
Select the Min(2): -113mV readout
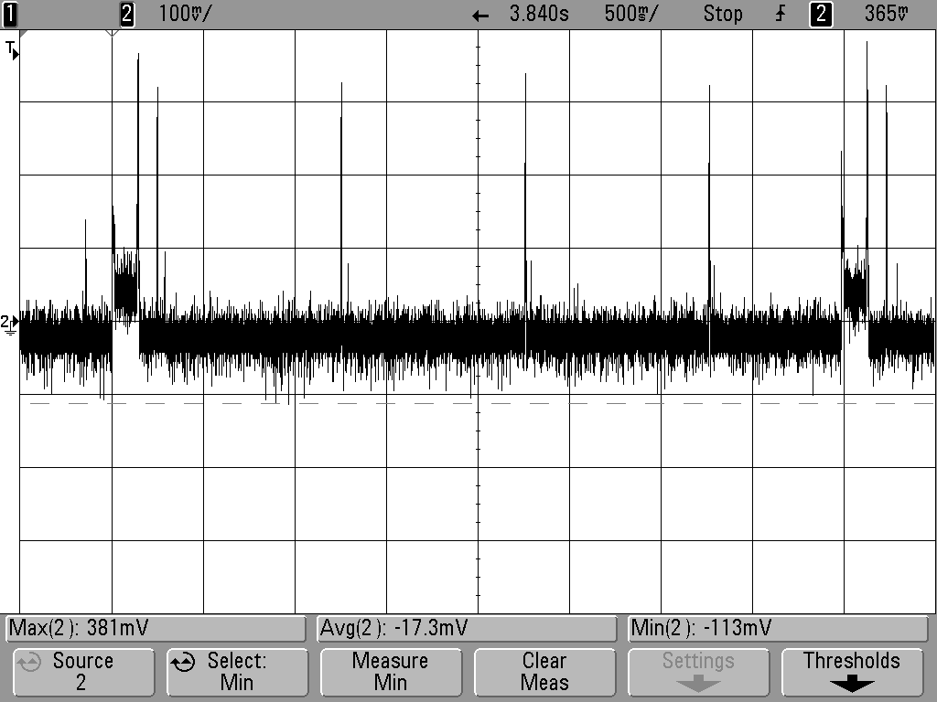click(x=778, y=628)
